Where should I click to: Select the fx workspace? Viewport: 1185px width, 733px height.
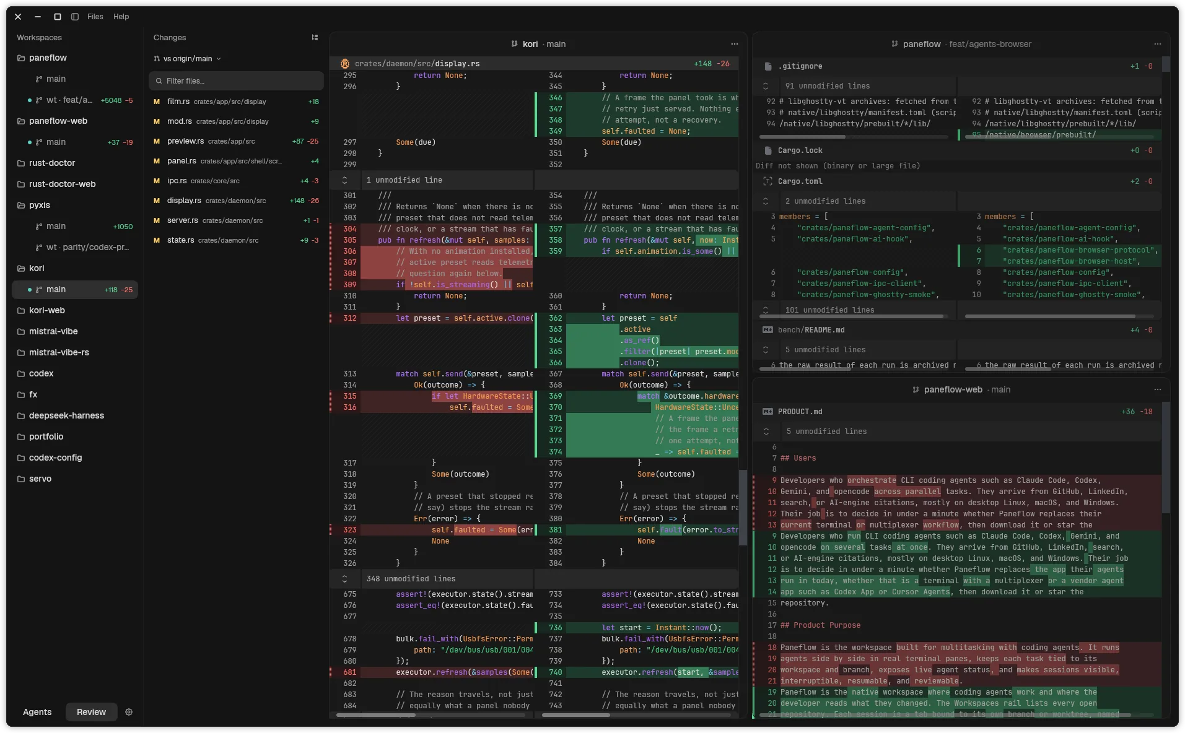(x=75, y=395)
